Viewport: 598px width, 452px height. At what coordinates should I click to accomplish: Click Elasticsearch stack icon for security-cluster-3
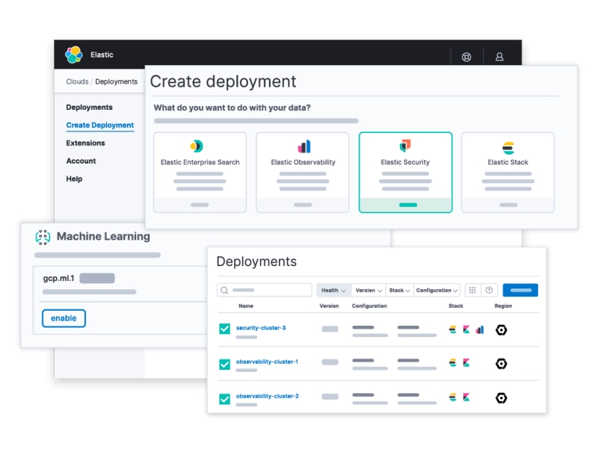(453, 329)
